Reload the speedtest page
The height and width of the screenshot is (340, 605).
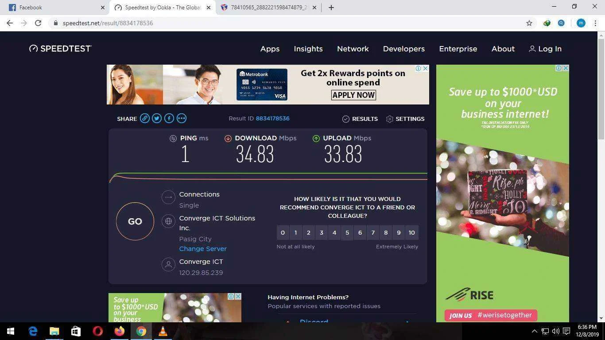pyautogui.click(x=38, y=23)
